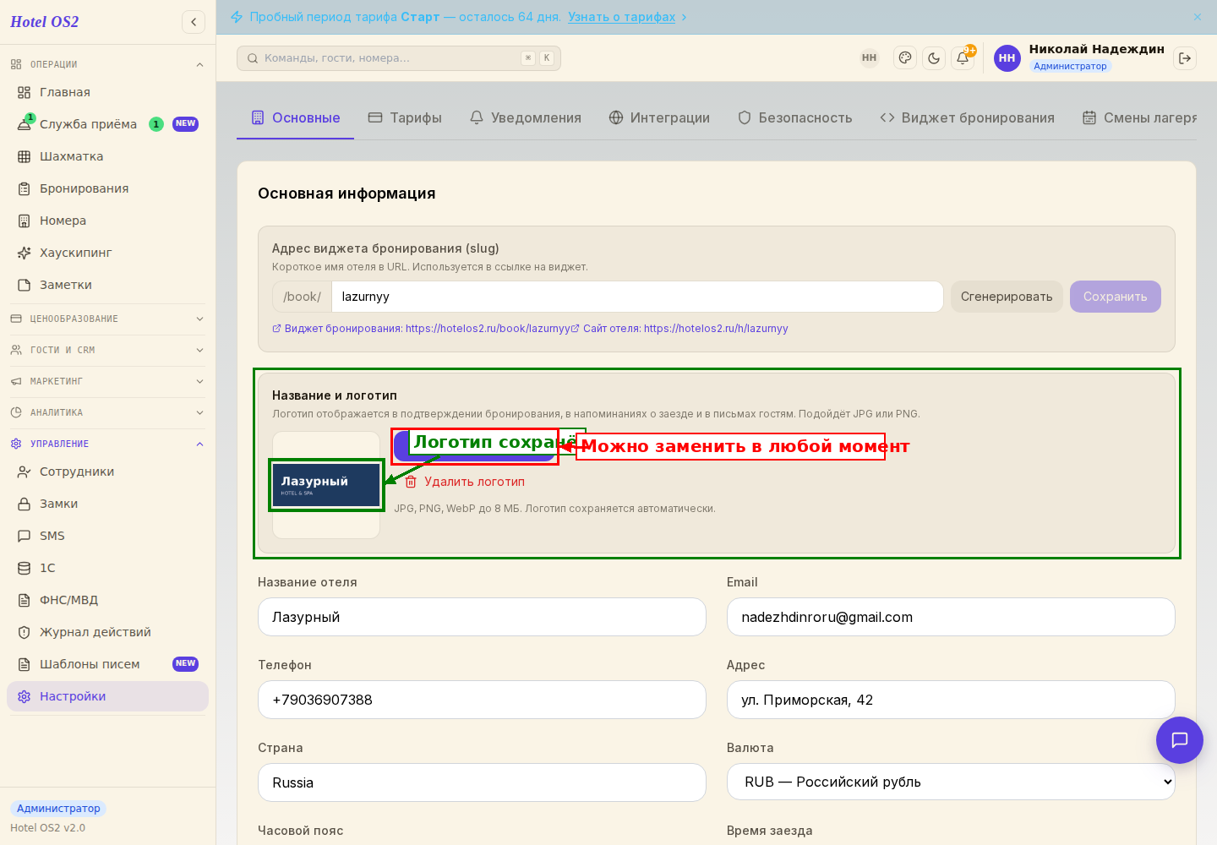The height and width of the screenshot is (845, 1217).
Task: Open 1С integration page
Action: tap(107, 568)
